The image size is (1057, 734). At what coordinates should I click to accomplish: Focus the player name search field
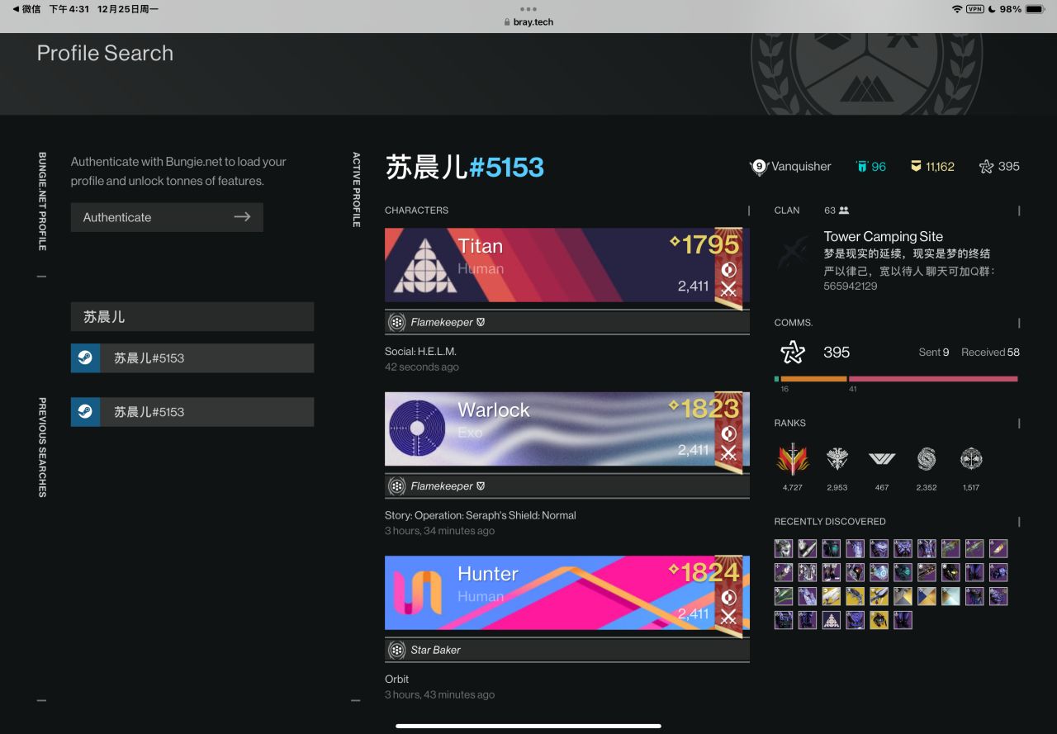coord(192,316)
